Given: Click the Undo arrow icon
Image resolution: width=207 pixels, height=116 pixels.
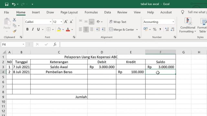Looking at the screenshot, I should tap(14, 4).
